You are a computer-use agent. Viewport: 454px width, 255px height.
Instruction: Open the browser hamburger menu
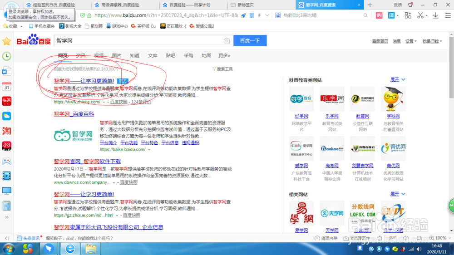(448, 15)
